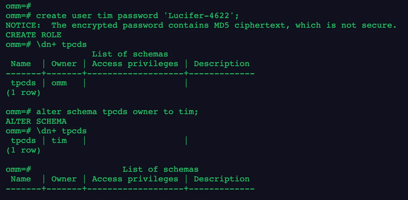Click the 'omm' owner value in the table row

tap(59, 83)
